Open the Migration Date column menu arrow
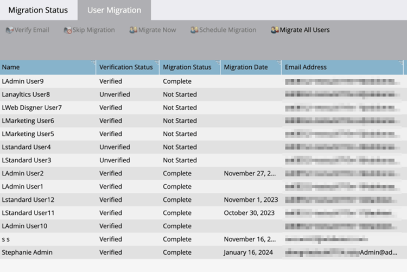The height and width of the screenshot is (272, 407). pos(278,63)
